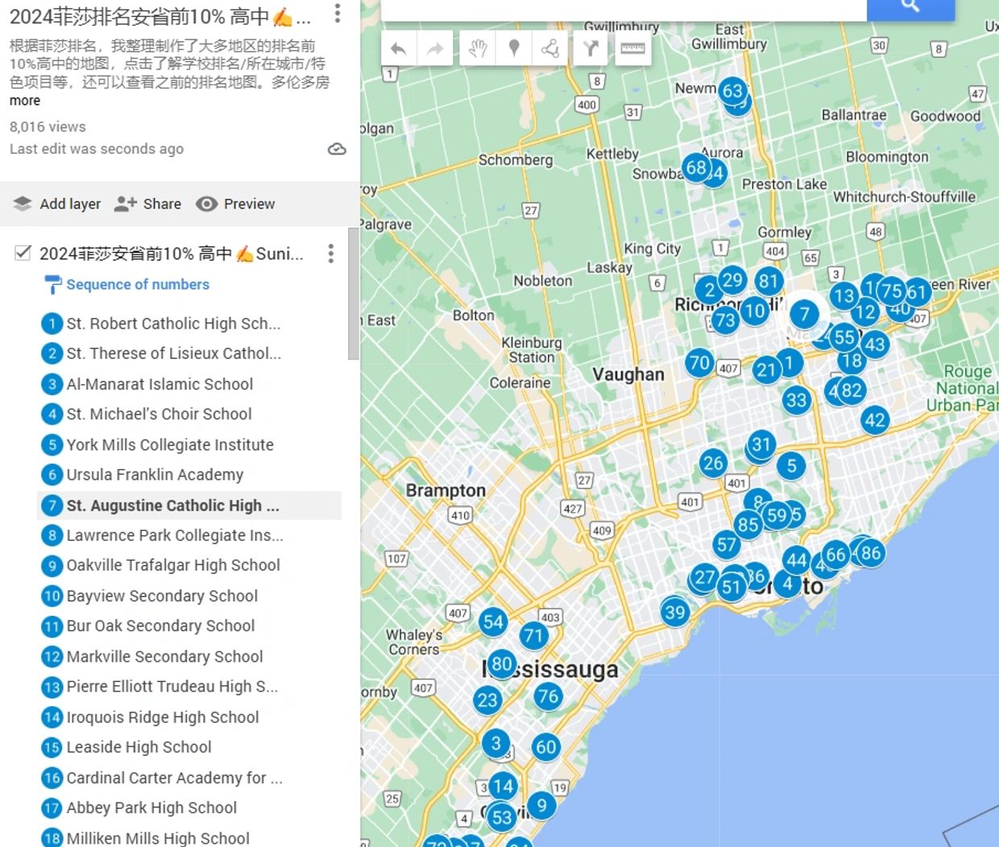Click map marker number 26
This screenshot has width=999, height=847.
(x=713, y=463)
